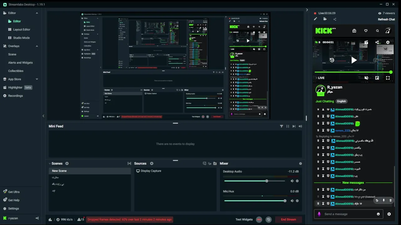401x225 pixels.
Task: Play the Kick video with center play button
Action: 353,60
